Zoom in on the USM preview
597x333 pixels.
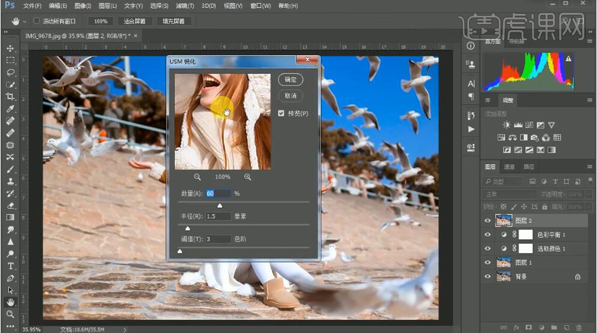point(248,177)
